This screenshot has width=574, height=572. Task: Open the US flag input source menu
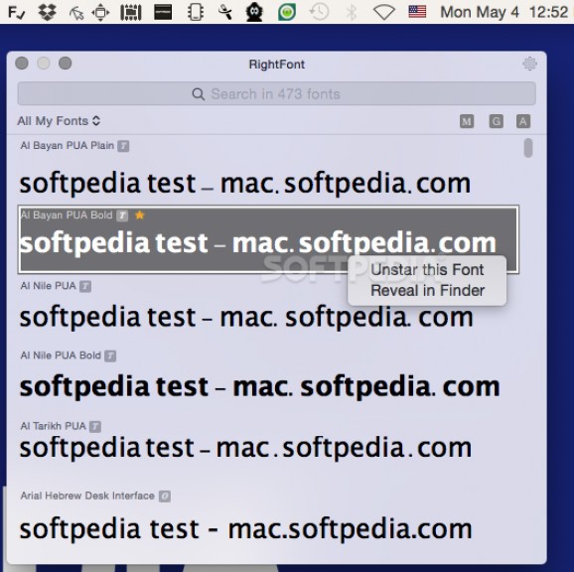coord(417,12)
